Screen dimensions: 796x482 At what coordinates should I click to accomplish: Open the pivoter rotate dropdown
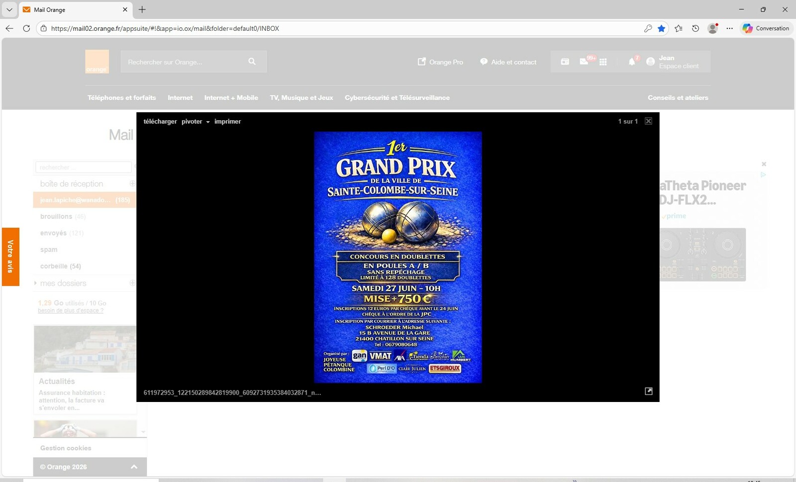pyautogui.click(x=195, y=121)
